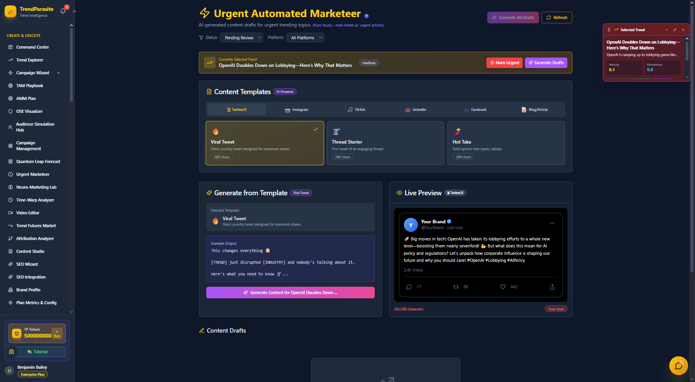
Task: Open the tweet preview three-dot menu
Action: tap(552, 223)
